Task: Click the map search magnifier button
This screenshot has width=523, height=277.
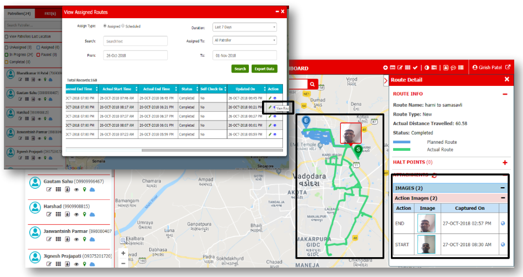Action: [312, 84]
